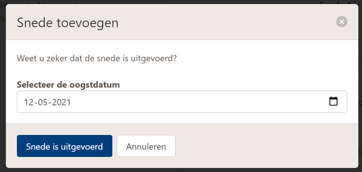Click empty header area beside the title

(x=220, y=23)
